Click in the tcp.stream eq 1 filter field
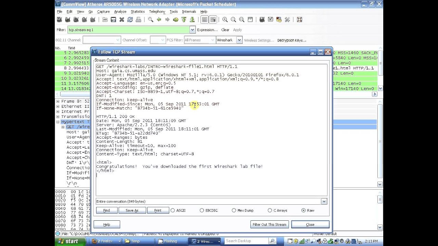The width and height of the screenshot is (438, 246). pyautogui.click(x=128, y=30)
